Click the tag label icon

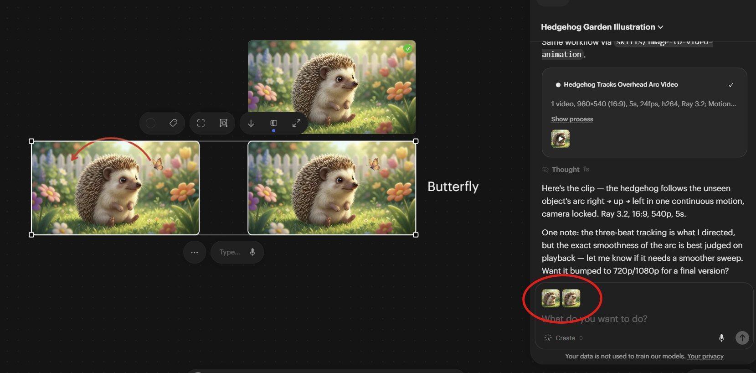pos(173,123)
